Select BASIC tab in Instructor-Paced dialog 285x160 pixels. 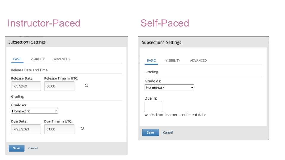[x=17, y=59]
